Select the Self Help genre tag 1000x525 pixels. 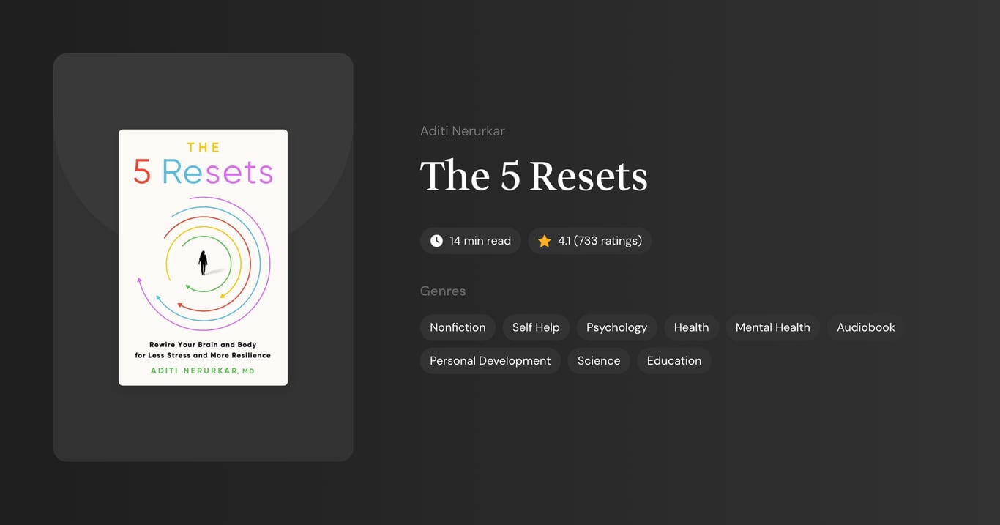coord(535,327)
